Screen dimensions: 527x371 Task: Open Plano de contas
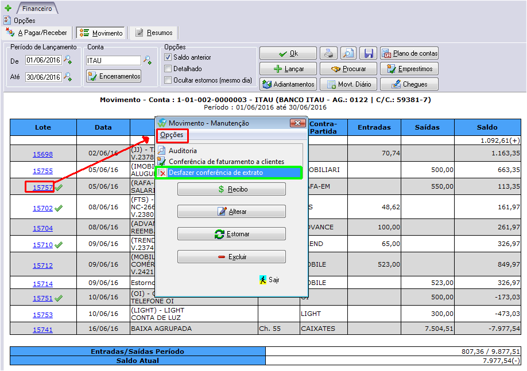point(409,53)
